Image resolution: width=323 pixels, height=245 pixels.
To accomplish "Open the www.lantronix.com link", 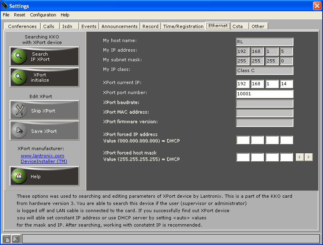I will (42, 156).
